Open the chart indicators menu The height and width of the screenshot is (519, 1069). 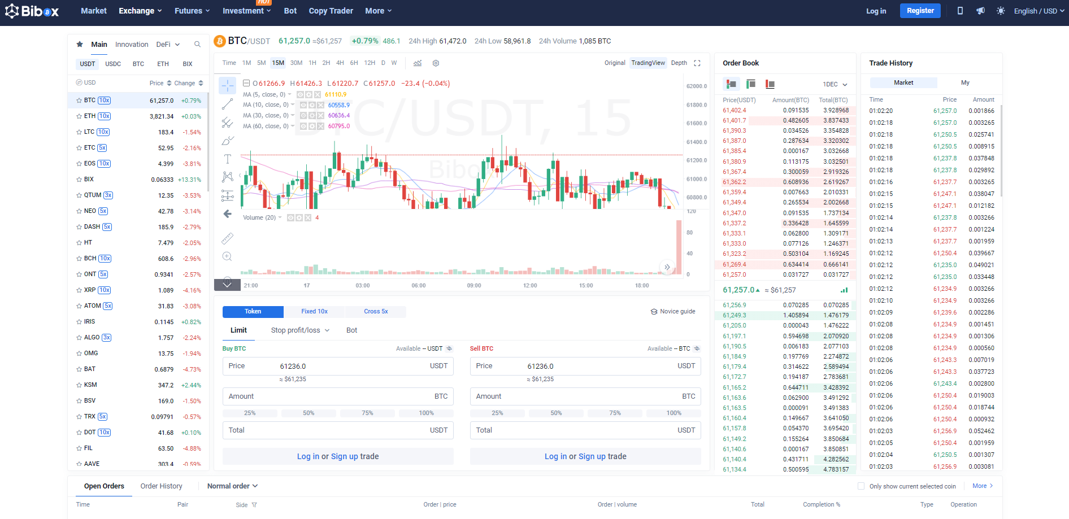pyautogui.click(x=418, y=63)
